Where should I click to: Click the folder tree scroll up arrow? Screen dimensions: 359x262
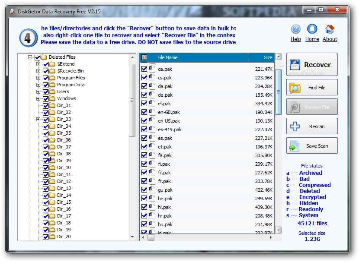(x=132, y=57)
